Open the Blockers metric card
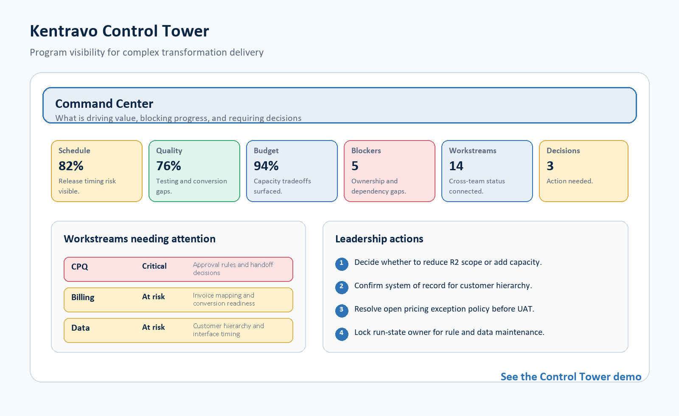 pos(390,171)
